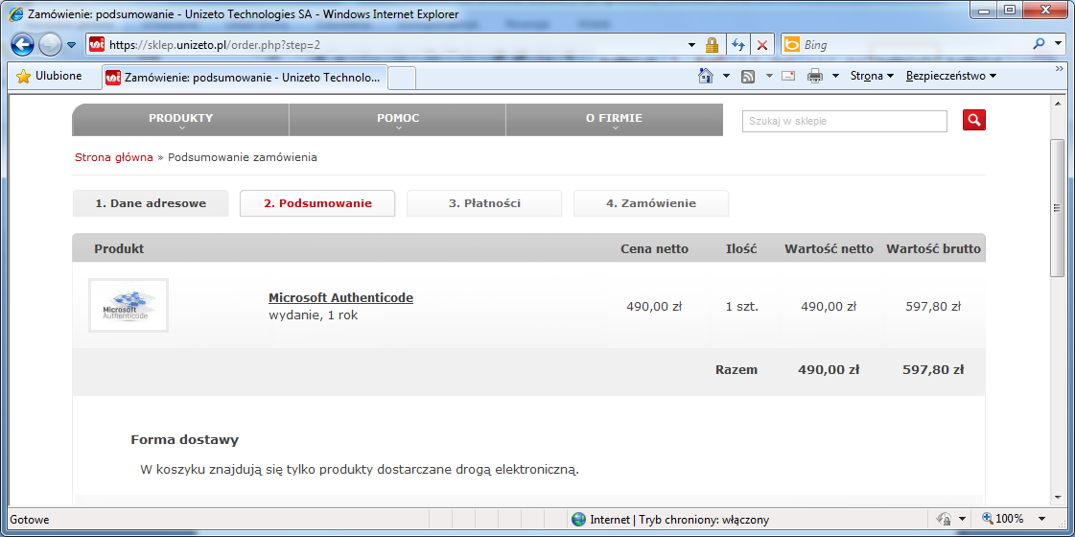Follow the Strona główna breadcrumb link
The height and width of the screenshot is (537, 1075).
114,157
